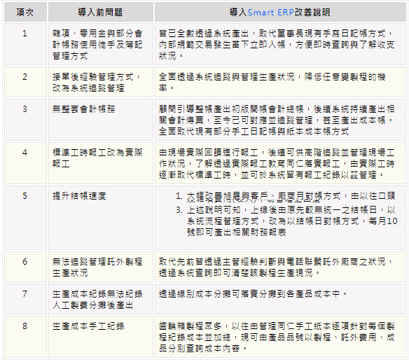Click the 接單後經驗管理方式 cell
The width and height of the screenshot is (409, 362).
(101, 82)
